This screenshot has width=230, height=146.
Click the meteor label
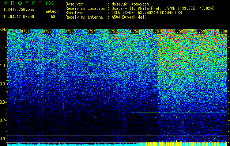click(x=52, y=11)
